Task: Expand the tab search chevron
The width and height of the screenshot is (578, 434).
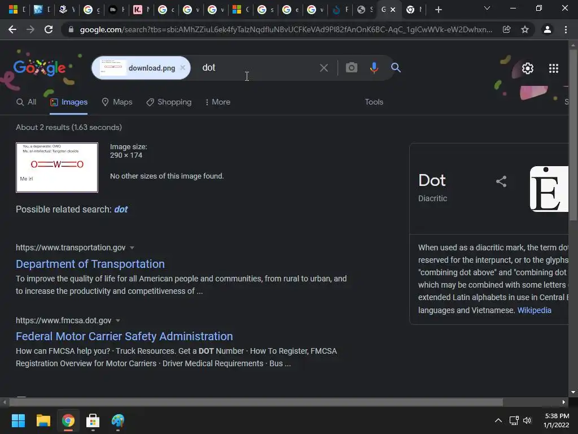Action: tap(487, 8)
